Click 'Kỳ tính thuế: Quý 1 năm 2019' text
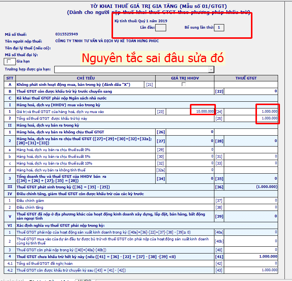Image resolution: width=292 pixels, height=281 pixels. click(x=141, y=21)
